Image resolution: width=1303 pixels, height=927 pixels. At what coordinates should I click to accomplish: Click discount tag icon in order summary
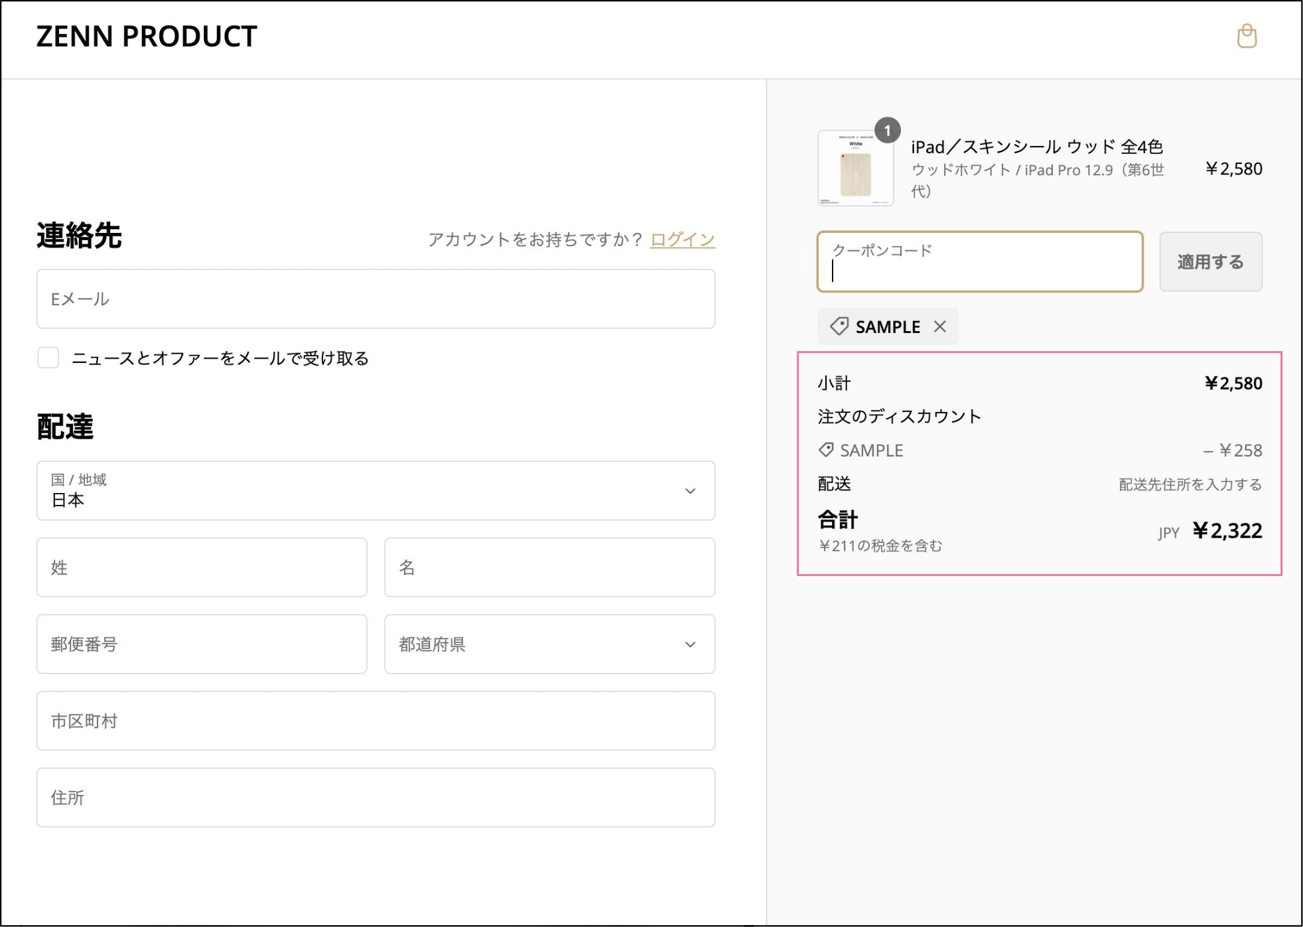click(826, 450)
